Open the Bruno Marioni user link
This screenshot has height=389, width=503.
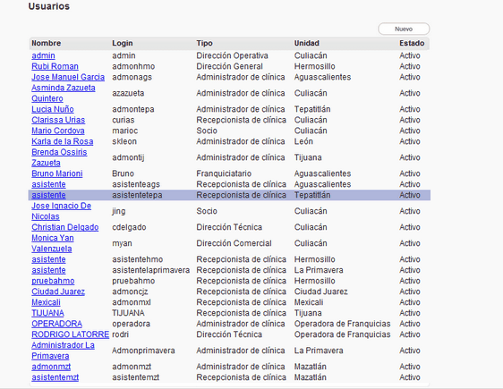[57, 173]
